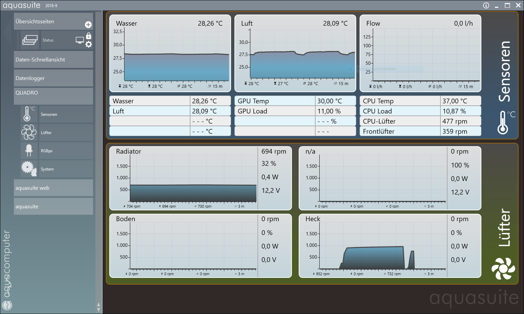
Task: Click the Wasser temperature chart title
Action: click(x=127, y=23)
